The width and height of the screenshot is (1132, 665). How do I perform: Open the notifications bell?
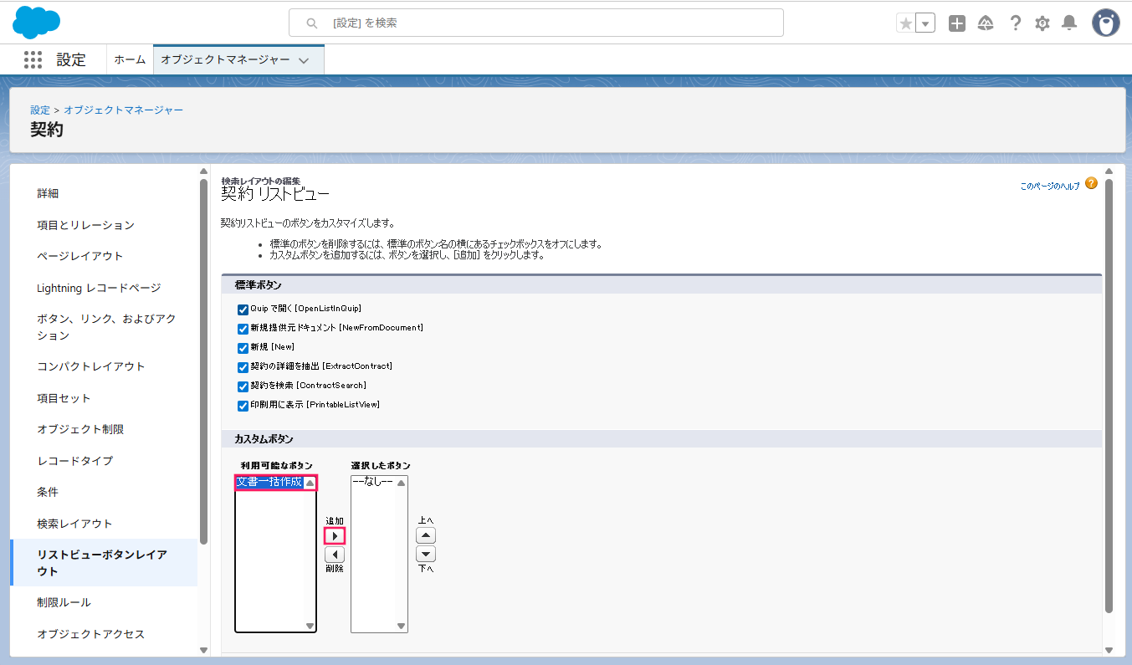[1069, 23]
